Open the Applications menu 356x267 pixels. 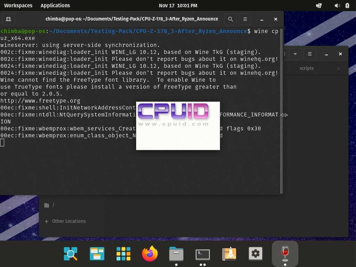coord(55,6)
